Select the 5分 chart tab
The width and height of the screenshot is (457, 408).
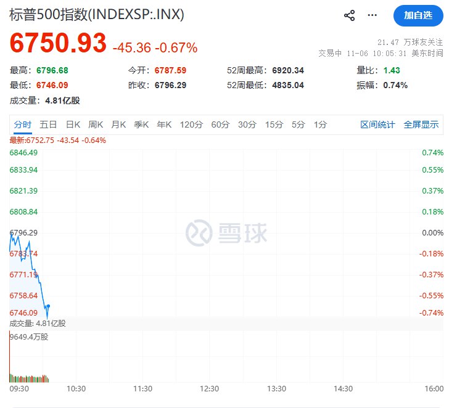[298, 124]
